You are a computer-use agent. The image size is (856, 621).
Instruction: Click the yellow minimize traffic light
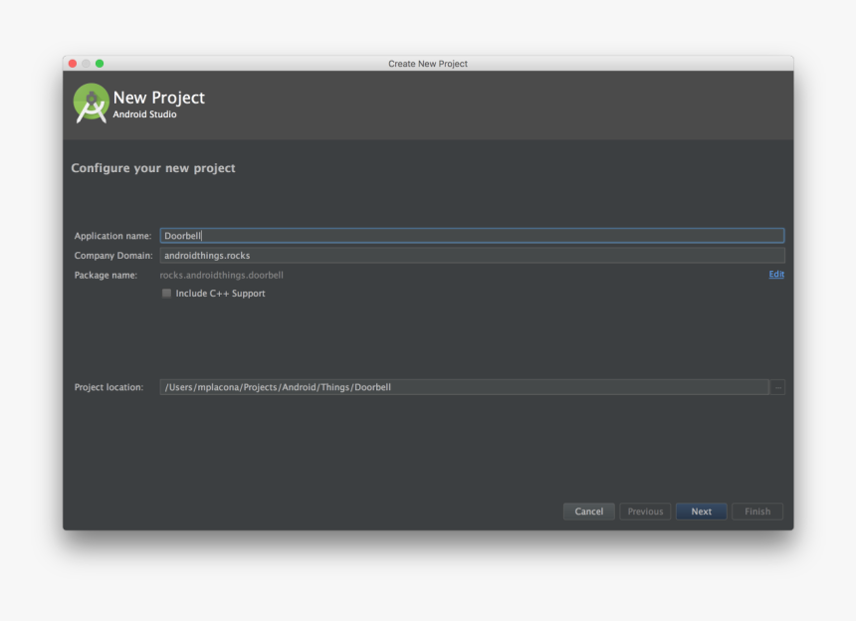tap(86, 62)
